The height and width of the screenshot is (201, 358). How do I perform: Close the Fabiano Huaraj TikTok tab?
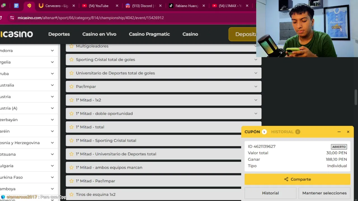tap(204, 6)
